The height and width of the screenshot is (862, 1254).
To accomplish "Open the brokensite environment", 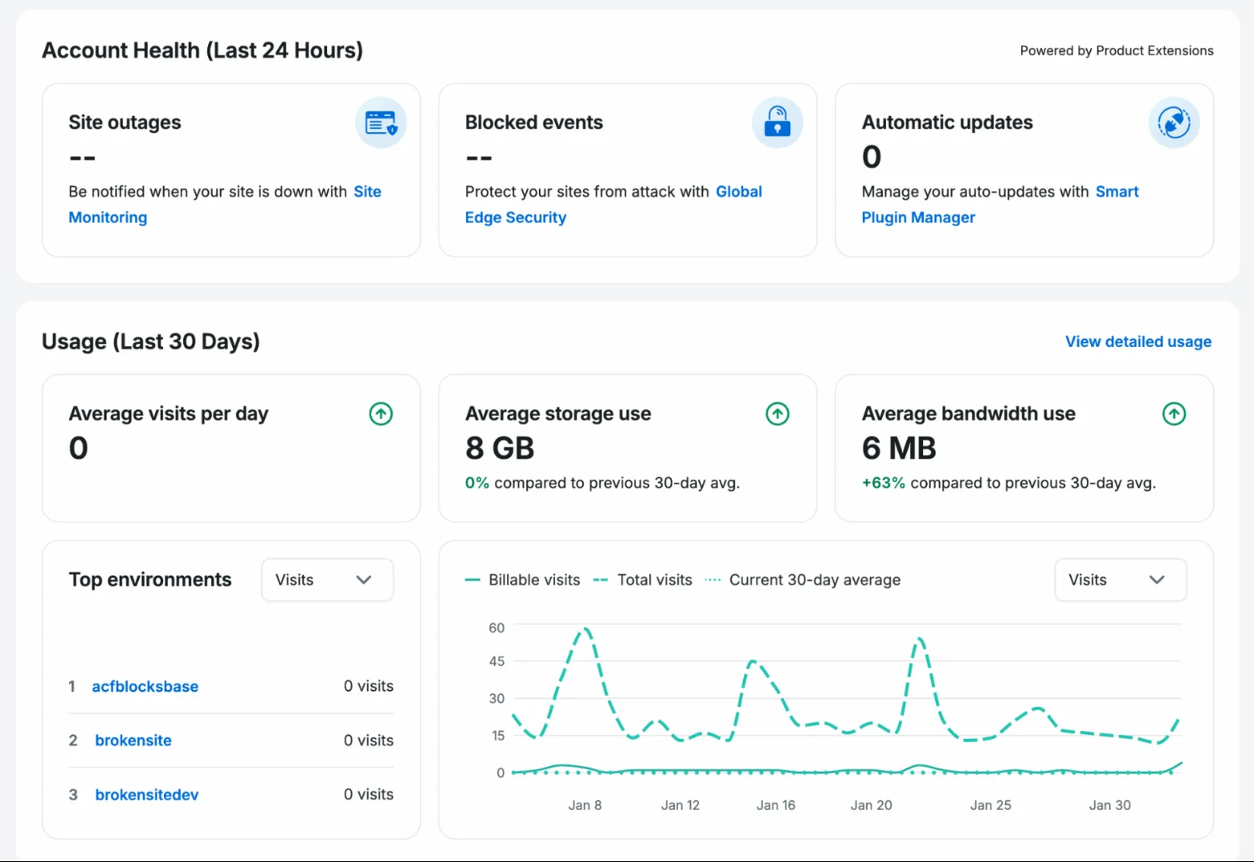I will pos(134,740).
